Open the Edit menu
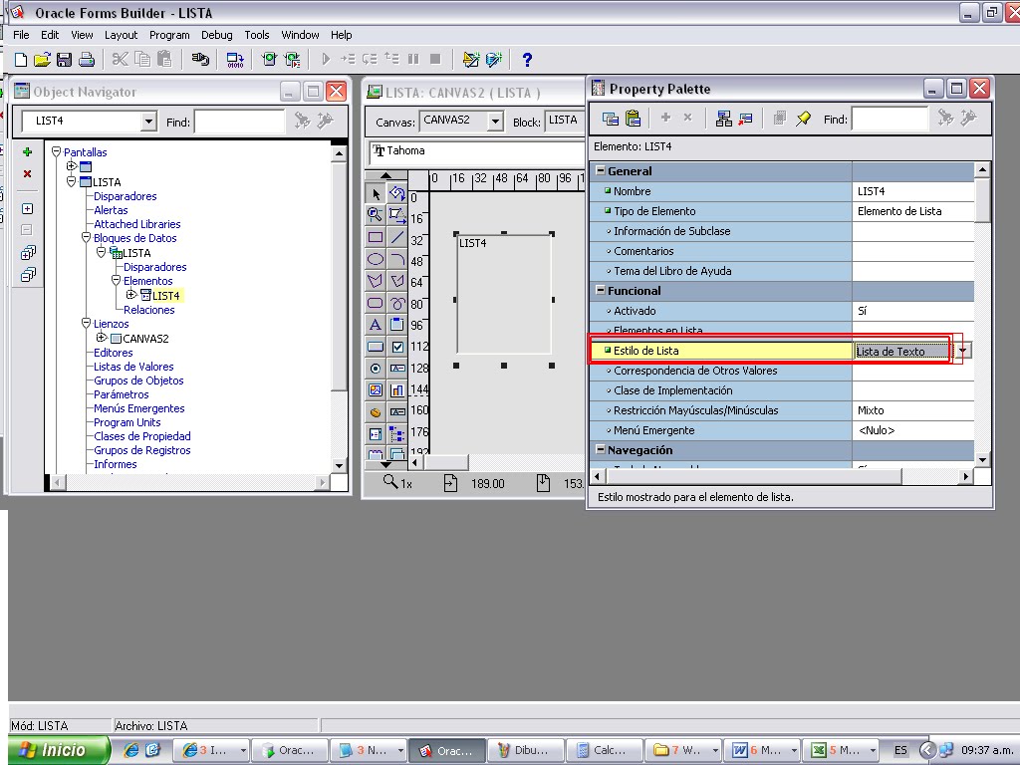Image resolution: width=1020 pixels, height=765 pixels. (x=50, y=35)
